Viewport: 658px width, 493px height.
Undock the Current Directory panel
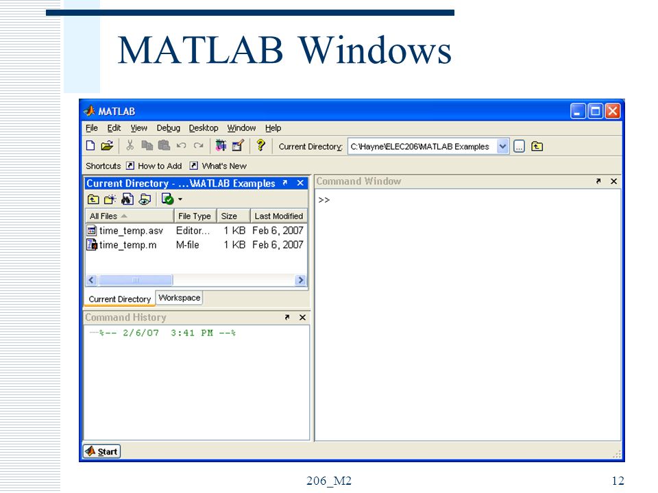point(285,183)
